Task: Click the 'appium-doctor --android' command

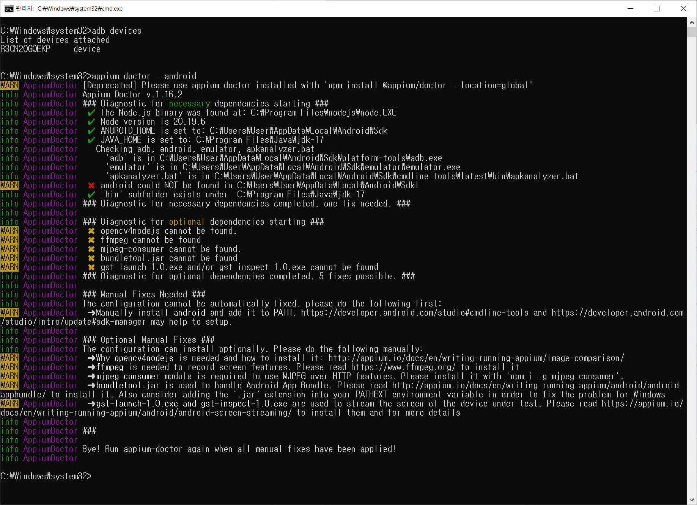Action: point(144,76)
